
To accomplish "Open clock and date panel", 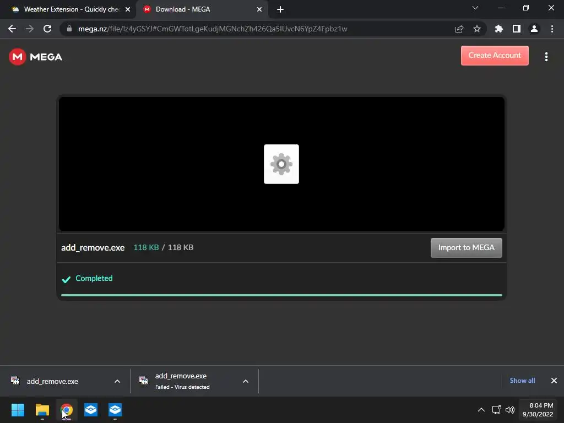I will click(538, 410).
